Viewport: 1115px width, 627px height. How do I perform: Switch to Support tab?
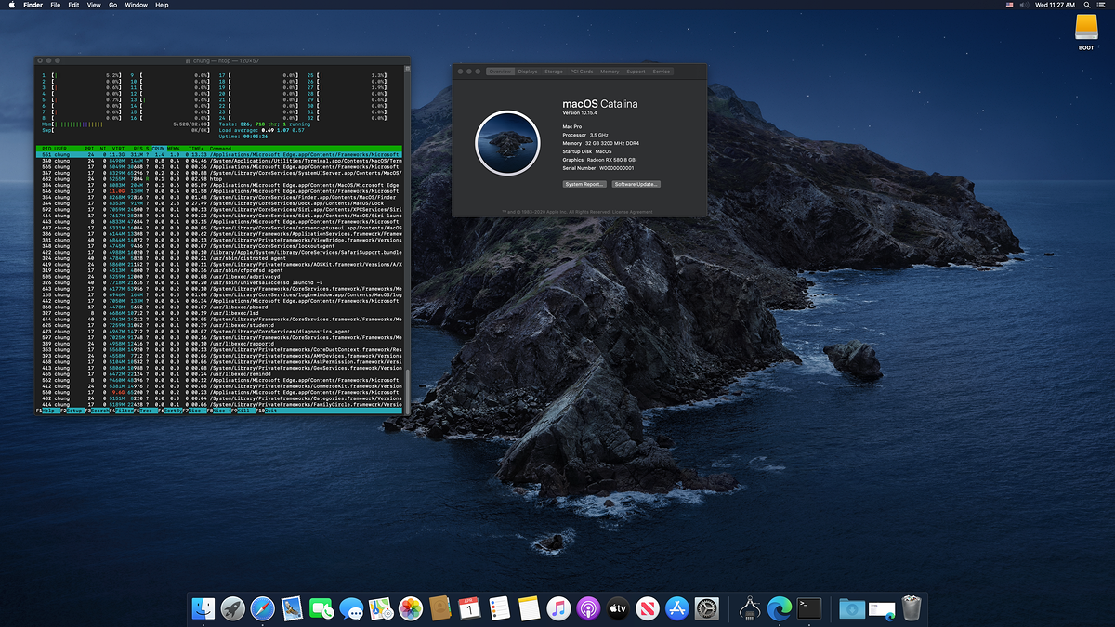636,72
